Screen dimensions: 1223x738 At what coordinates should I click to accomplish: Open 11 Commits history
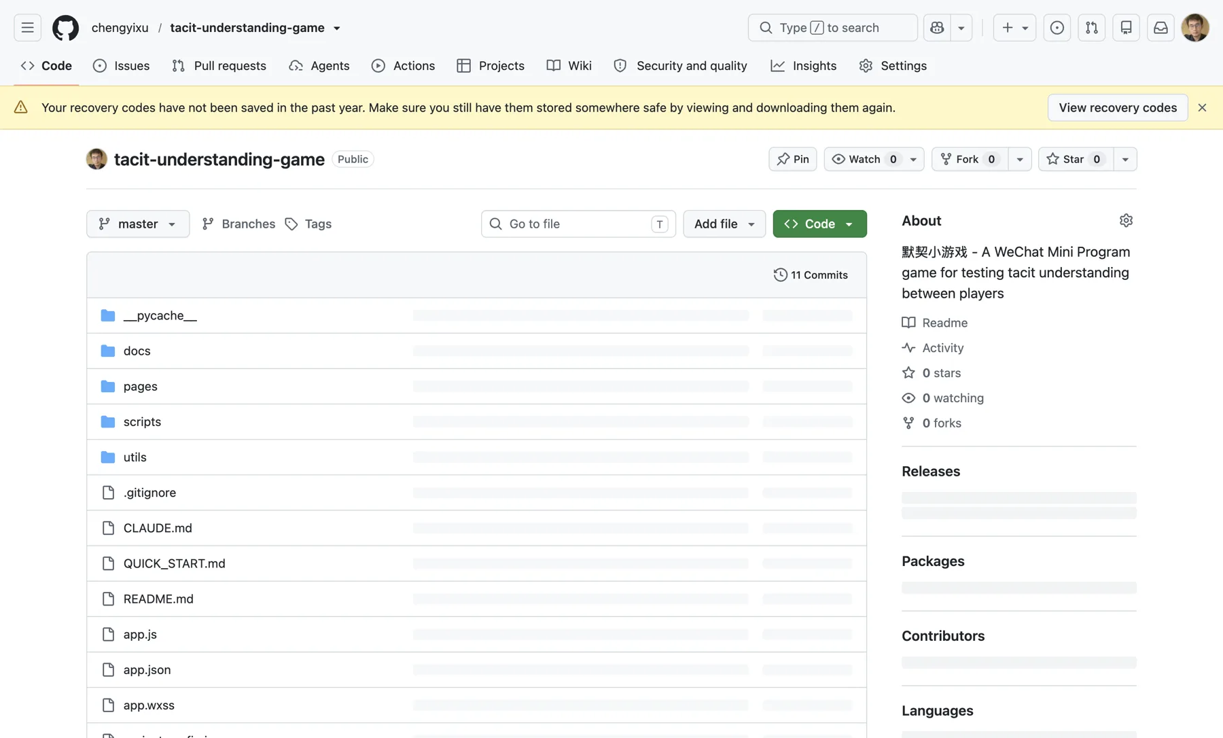click(811, 275)
